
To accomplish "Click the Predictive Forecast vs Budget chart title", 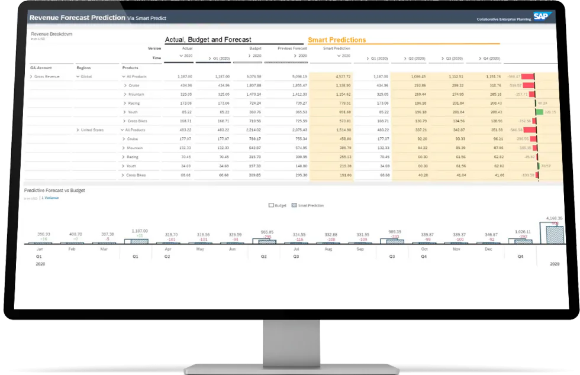I will [x=54, y=190].
